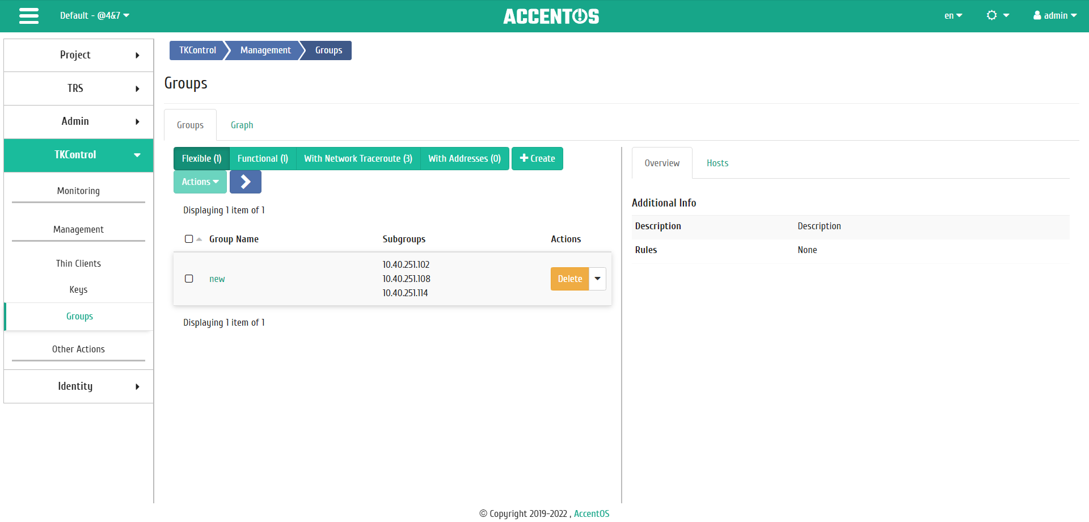Click the Groups breadcrumb

328,50
